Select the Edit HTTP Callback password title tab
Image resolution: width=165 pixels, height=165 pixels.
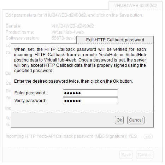click(x=115, y=40)
